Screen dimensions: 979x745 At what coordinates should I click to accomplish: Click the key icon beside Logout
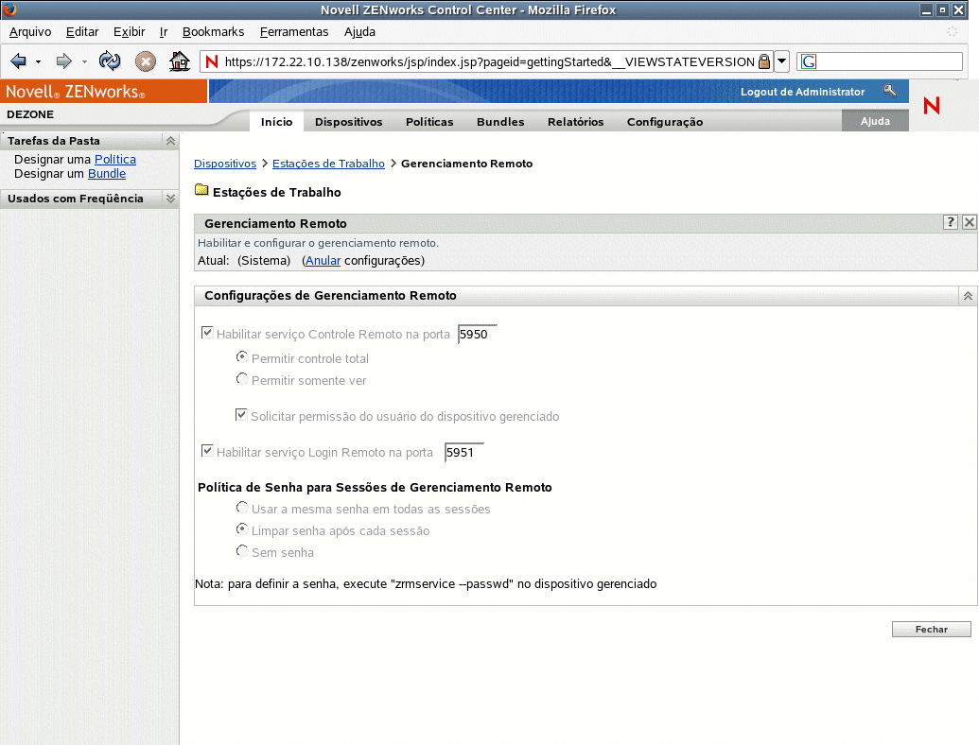click(x=890, y=91)
